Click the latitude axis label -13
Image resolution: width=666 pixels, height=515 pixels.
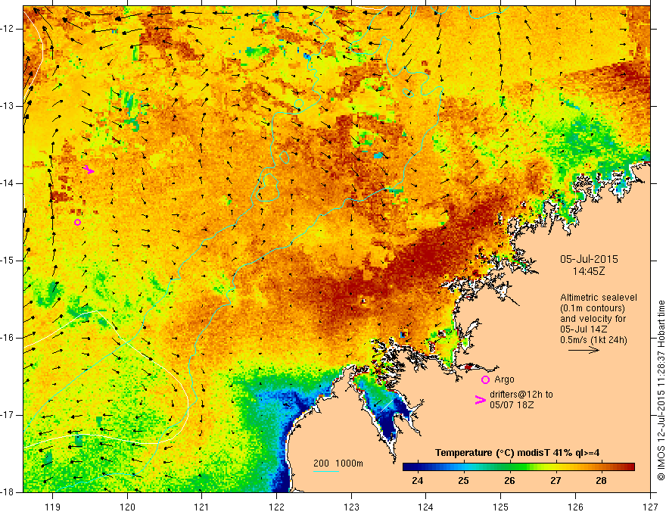pos(8,106)
